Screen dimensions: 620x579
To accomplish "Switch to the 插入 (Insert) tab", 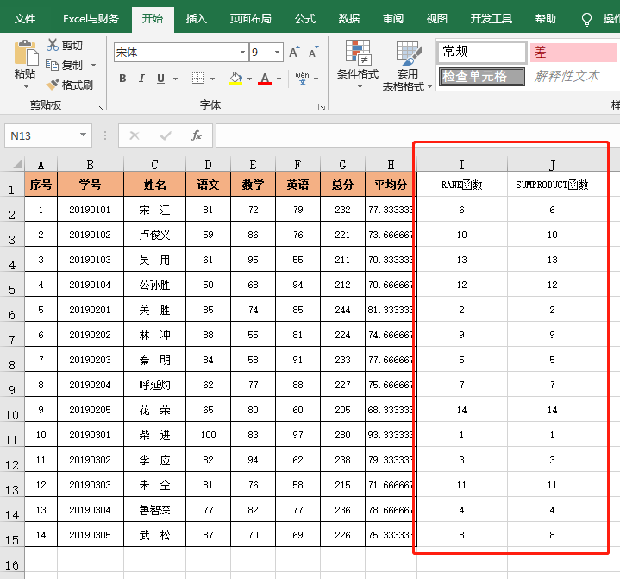I will pos(197,18).
